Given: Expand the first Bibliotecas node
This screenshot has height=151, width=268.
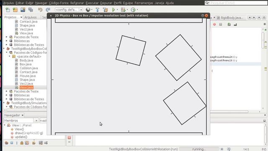Looking at the screenshot, I should tap(7, 41).
